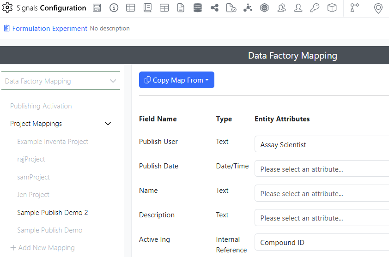389x257 pixels.
Task: Collapse the Project Mappings list
Action: 108,124
